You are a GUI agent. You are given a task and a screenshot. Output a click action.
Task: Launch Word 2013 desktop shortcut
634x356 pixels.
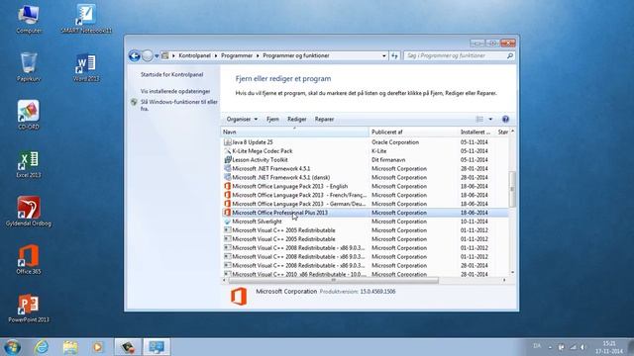pos(86,67)
